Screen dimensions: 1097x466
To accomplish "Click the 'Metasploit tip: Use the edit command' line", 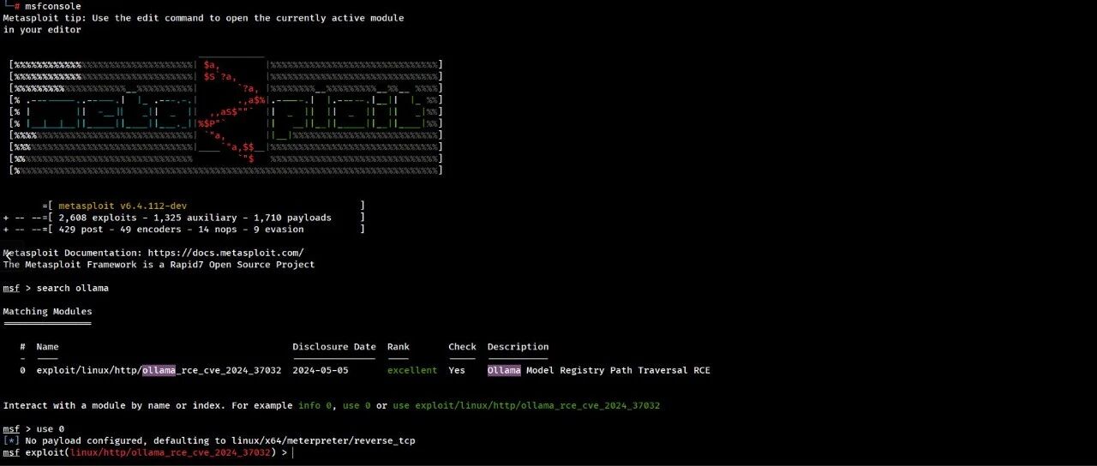I will tap(203, 18).
